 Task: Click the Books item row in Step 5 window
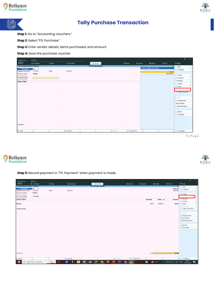pyautogui.click(x=98, y=204)
